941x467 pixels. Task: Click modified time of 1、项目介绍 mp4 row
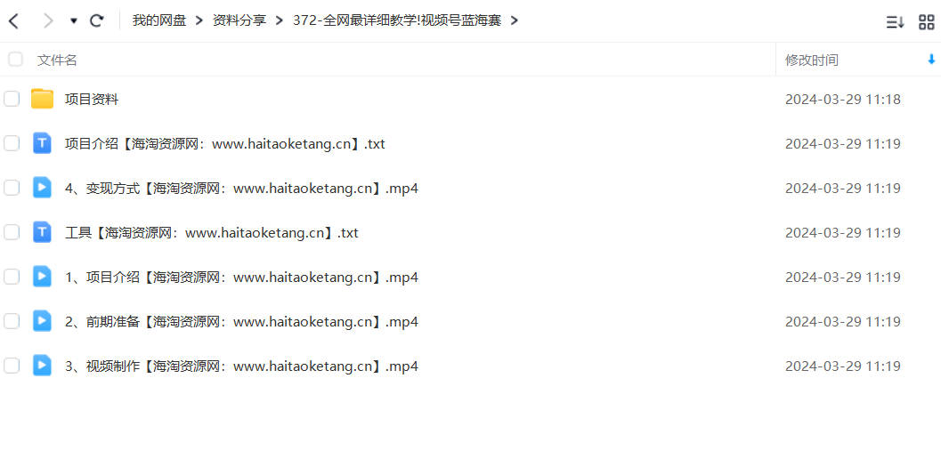[x=842, y=277]
